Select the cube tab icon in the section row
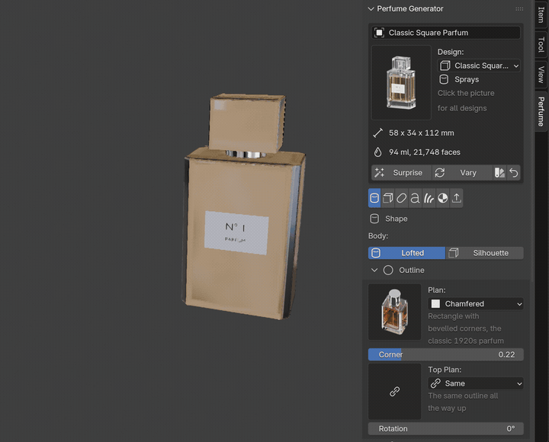 click(388, 198)
